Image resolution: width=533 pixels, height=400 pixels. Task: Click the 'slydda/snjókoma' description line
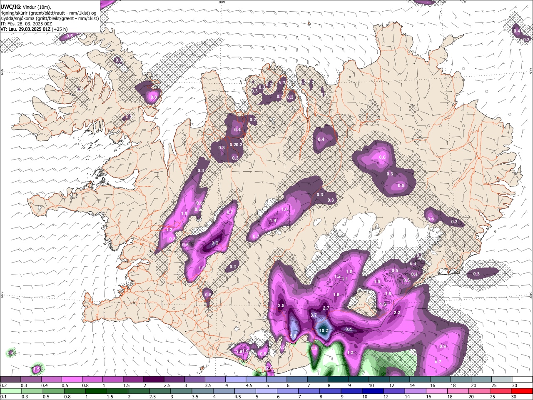50,18
